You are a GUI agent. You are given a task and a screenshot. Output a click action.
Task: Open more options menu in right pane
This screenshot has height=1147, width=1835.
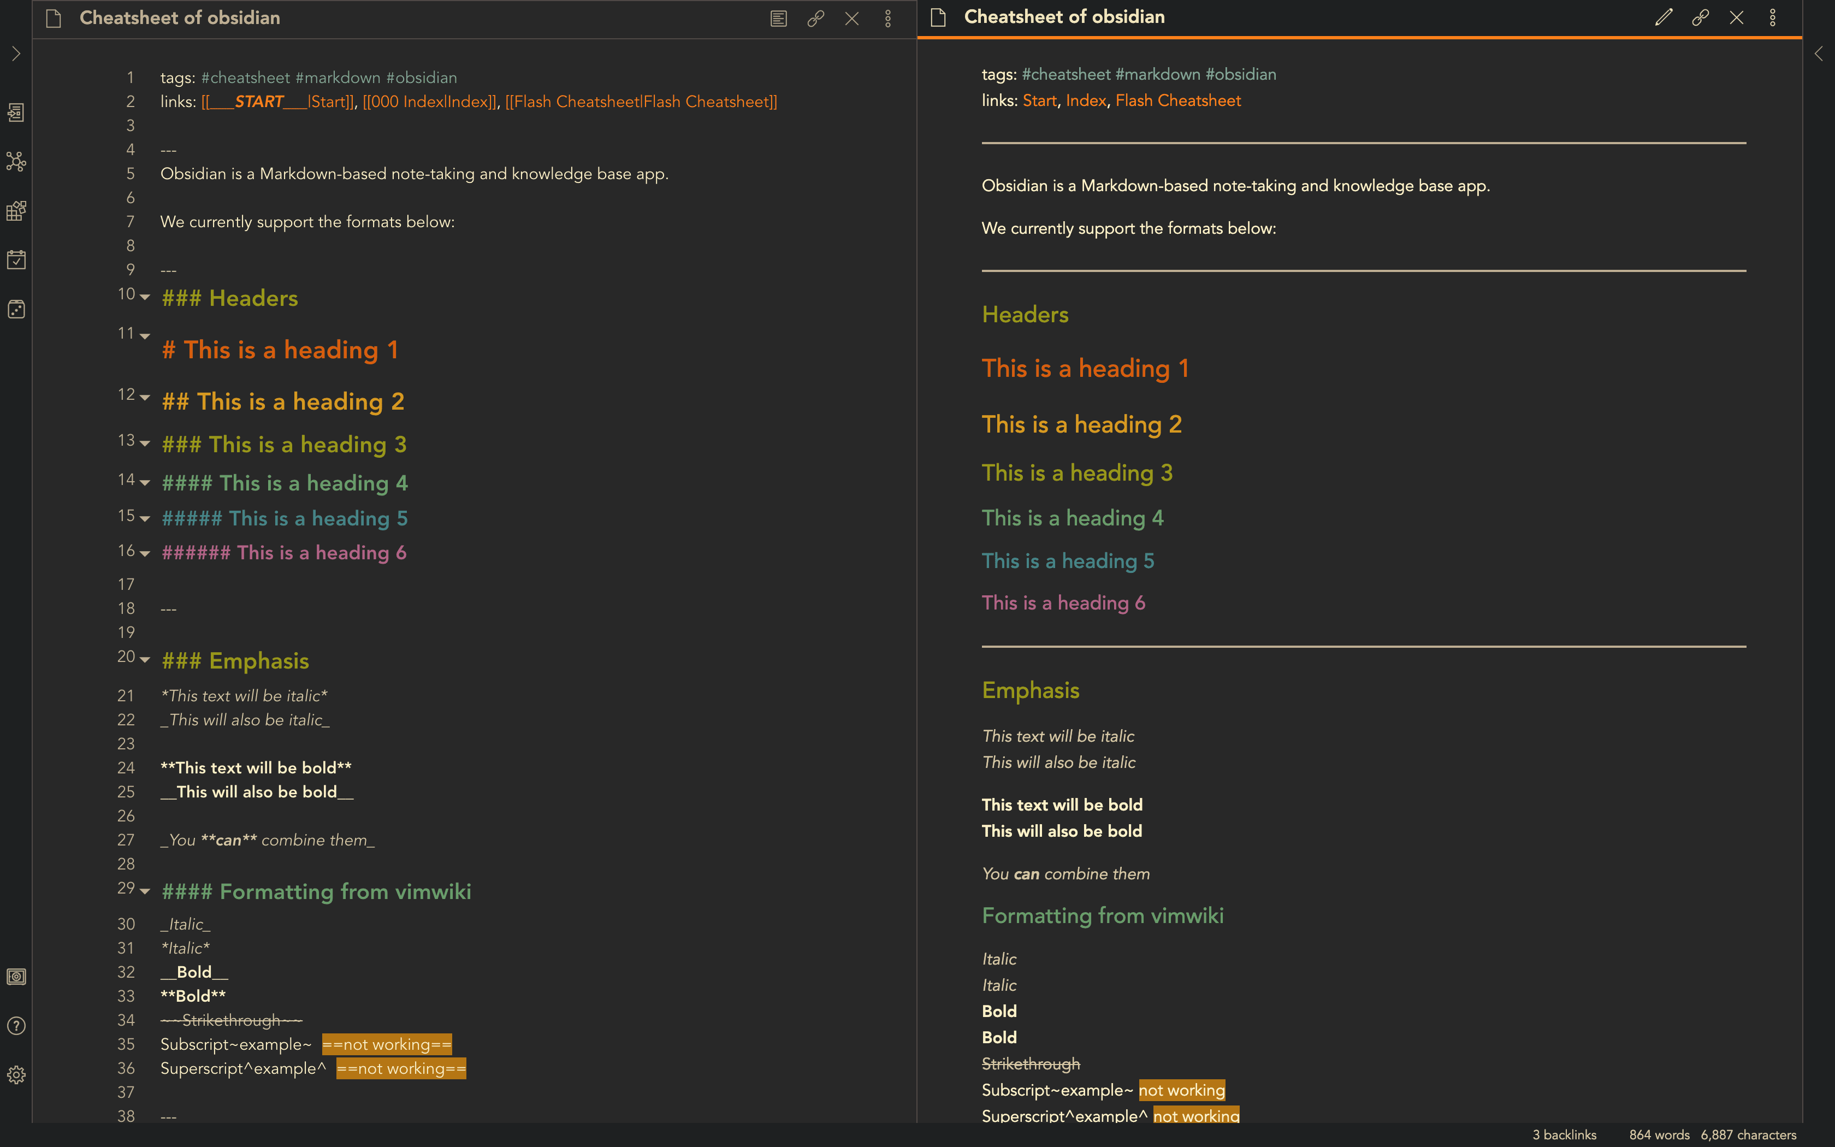1772,17
